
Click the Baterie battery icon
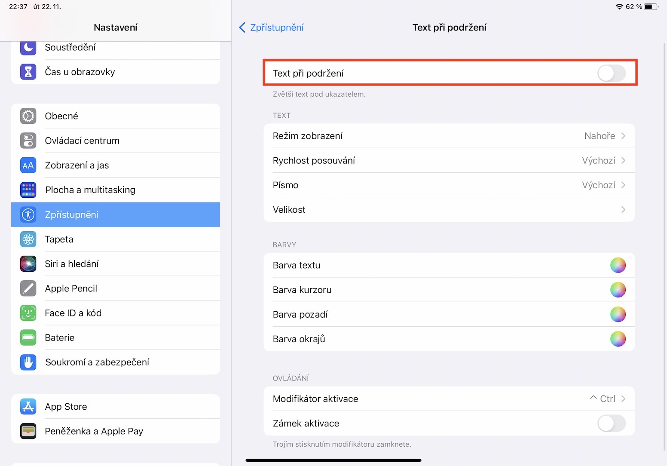(x=28, y=337)
